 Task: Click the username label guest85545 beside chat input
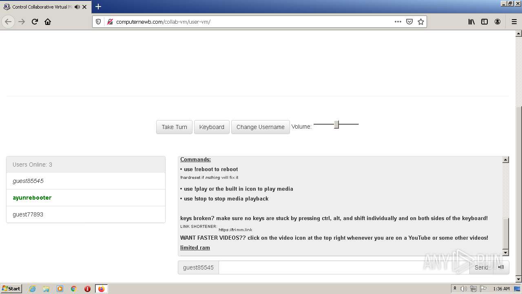tap(198, 267)
